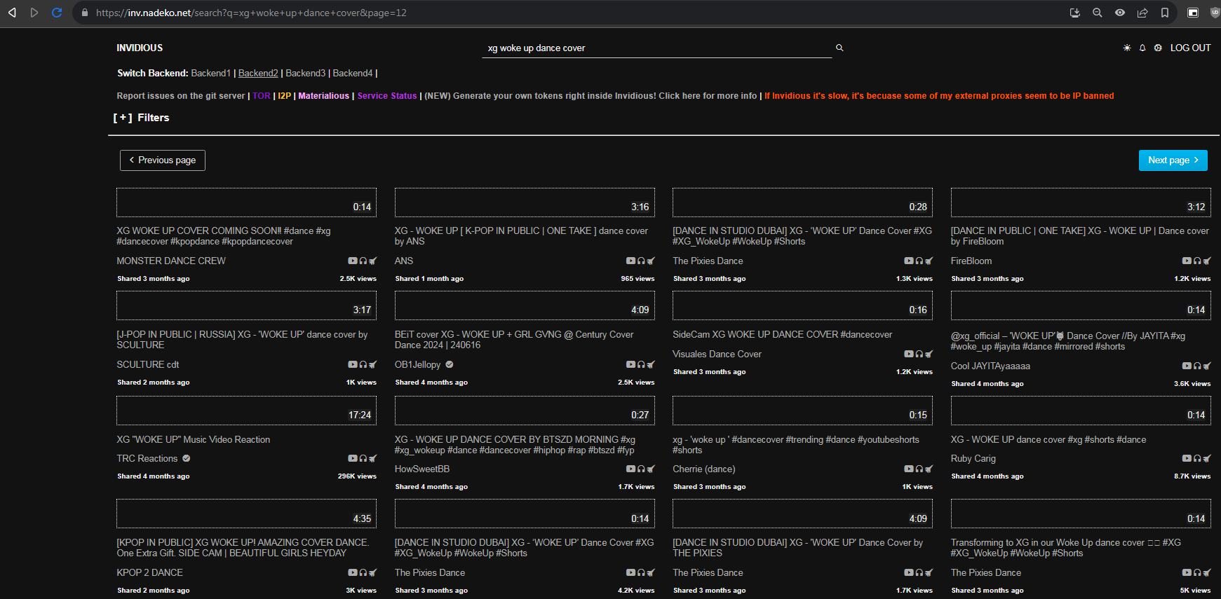Open the 0:14 thumbnail of XG WOKE UP COVER COMING SOON
Viewport: 1221px width, 599px height.
tap(246, 202)
